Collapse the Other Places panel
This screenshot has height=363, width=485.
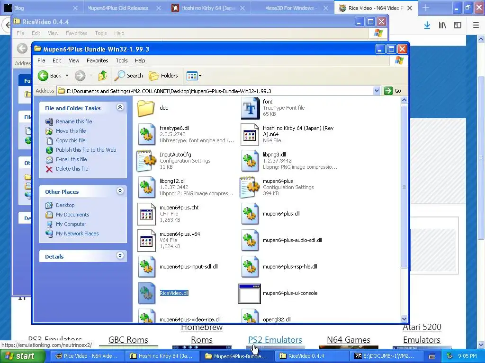coord(120,191)
